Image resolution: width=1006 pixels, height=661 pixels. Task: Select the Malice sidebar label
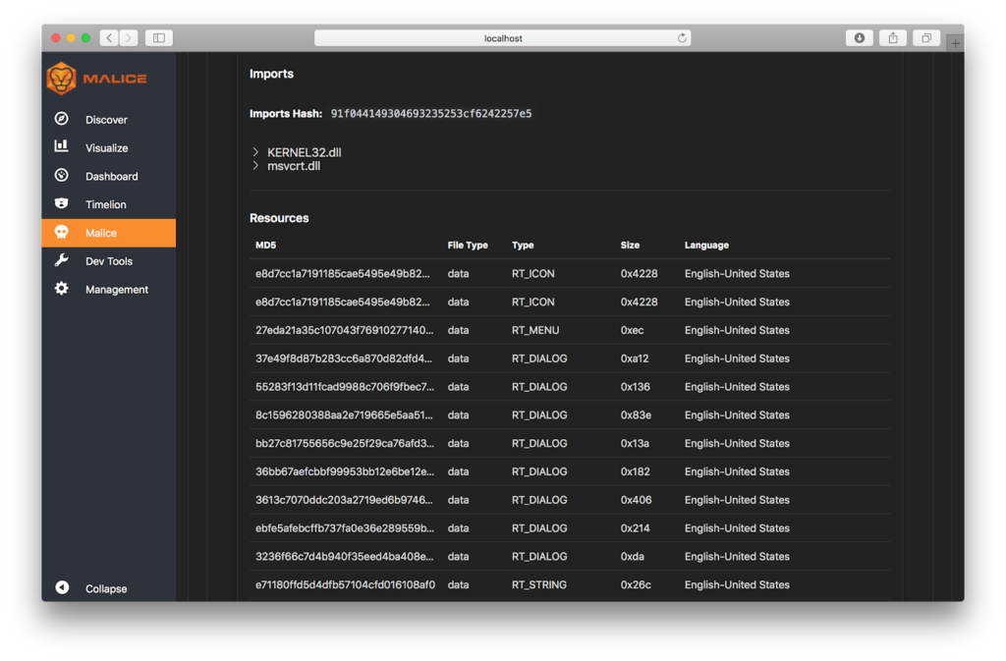[x=101, y=233]
